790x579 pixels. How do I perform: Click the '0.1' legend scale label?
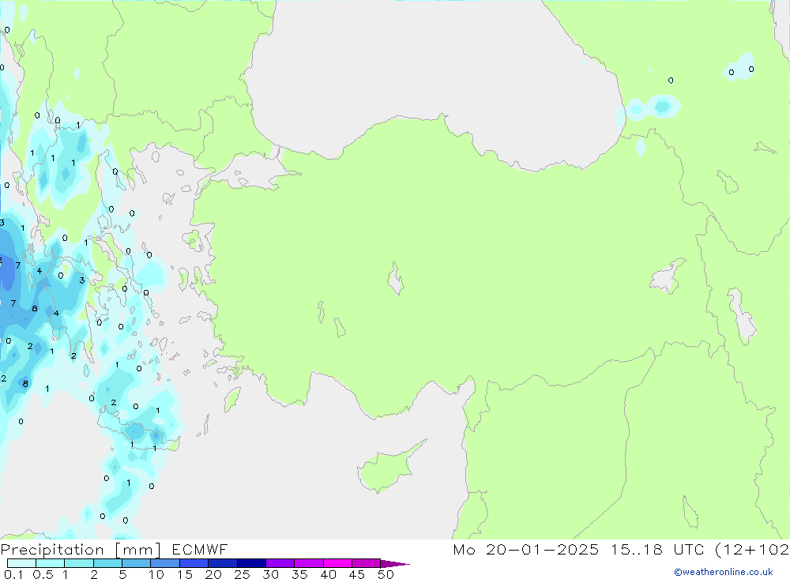click(13, 574)
